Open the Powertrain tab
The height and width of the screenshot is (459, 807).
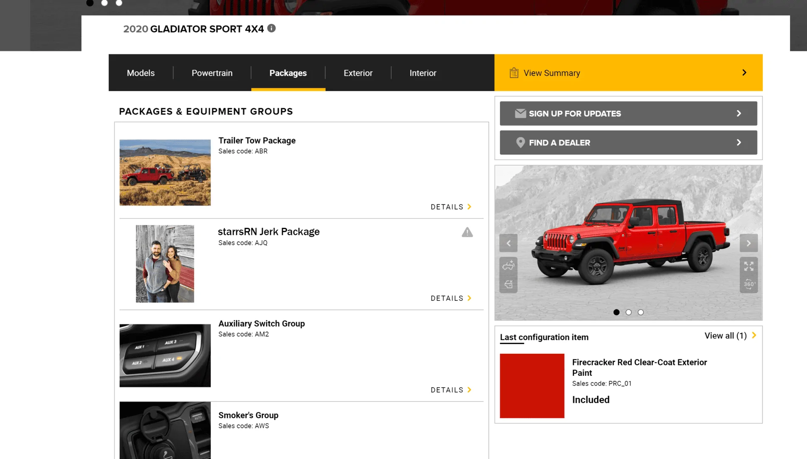(x=212, y=73)
